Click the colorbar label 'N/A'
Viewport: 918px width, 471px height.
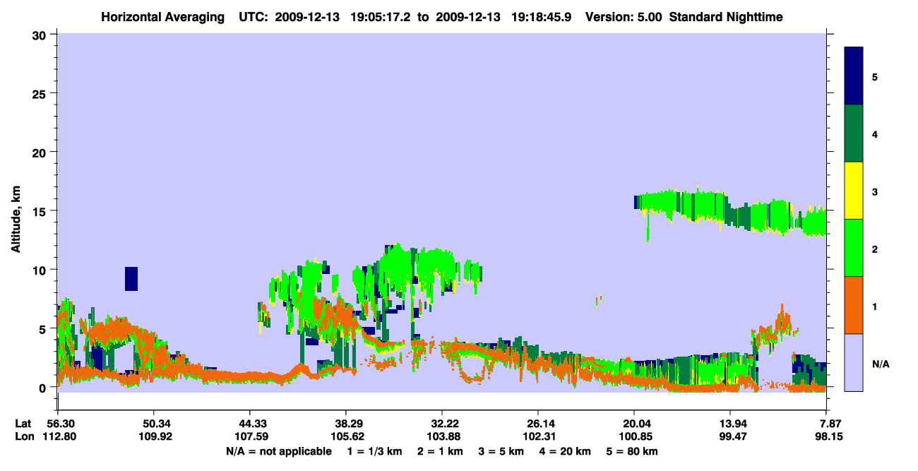880,364
